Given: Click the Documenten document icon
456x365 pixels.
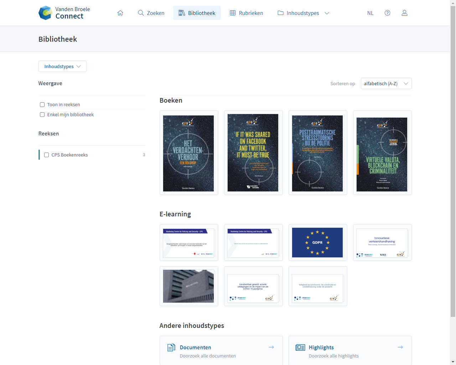Looking at the screenshot, I should point(171,348).
